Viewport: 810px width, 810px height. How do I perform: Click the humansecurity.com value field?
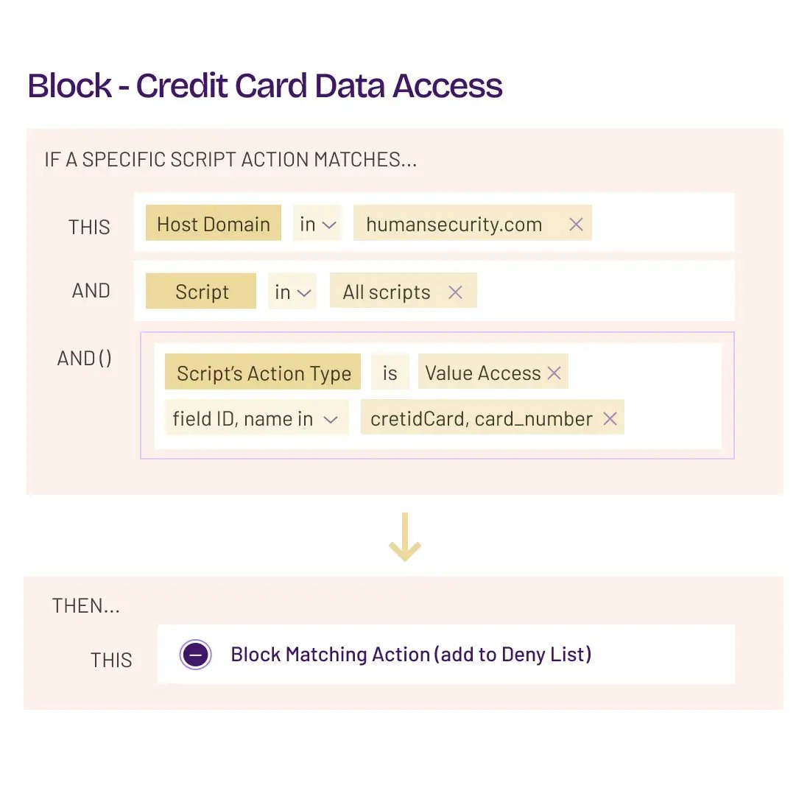coord(454,225)
